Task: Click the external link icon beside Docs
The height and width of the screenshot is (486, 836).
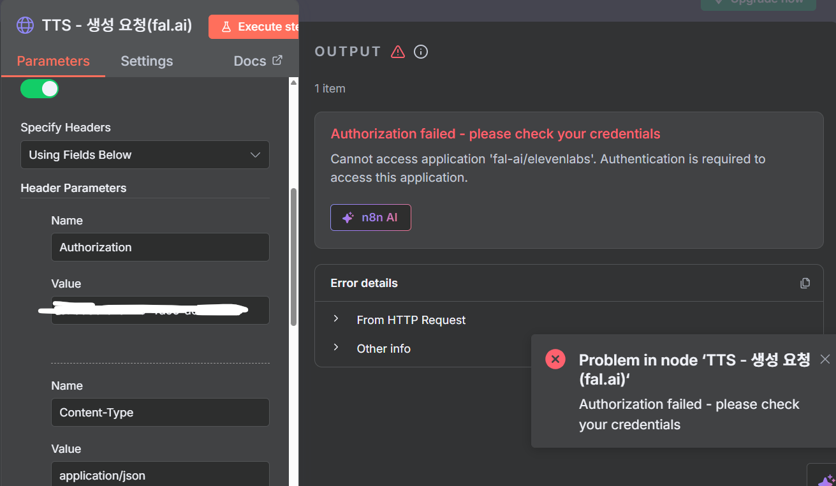Action: [x=277, y=61]
